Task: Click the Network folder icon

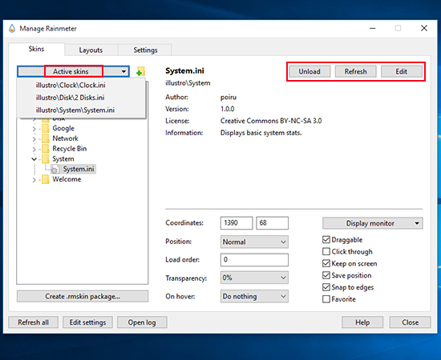Action: click(45, 138)
